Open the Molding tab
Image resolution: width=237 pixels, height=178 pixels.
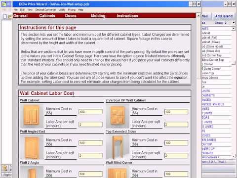click(x=98, y=16)
